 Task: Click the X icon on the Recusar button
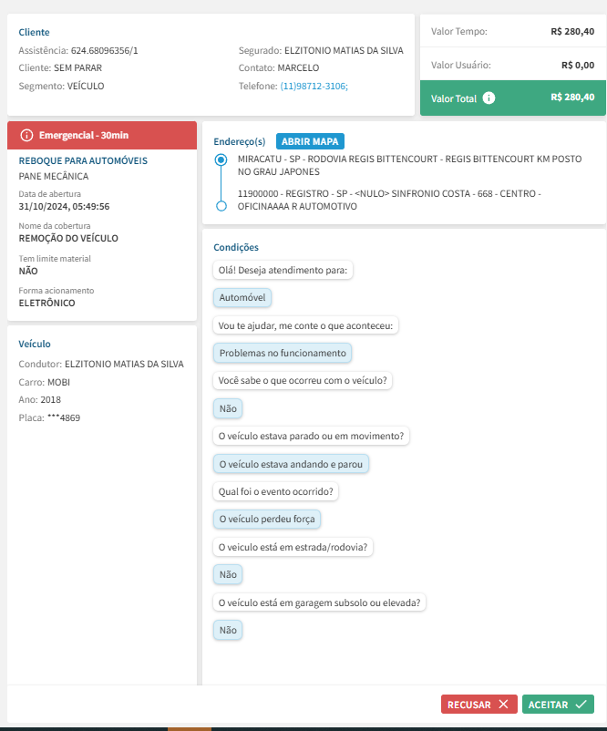tap(503, 704)
